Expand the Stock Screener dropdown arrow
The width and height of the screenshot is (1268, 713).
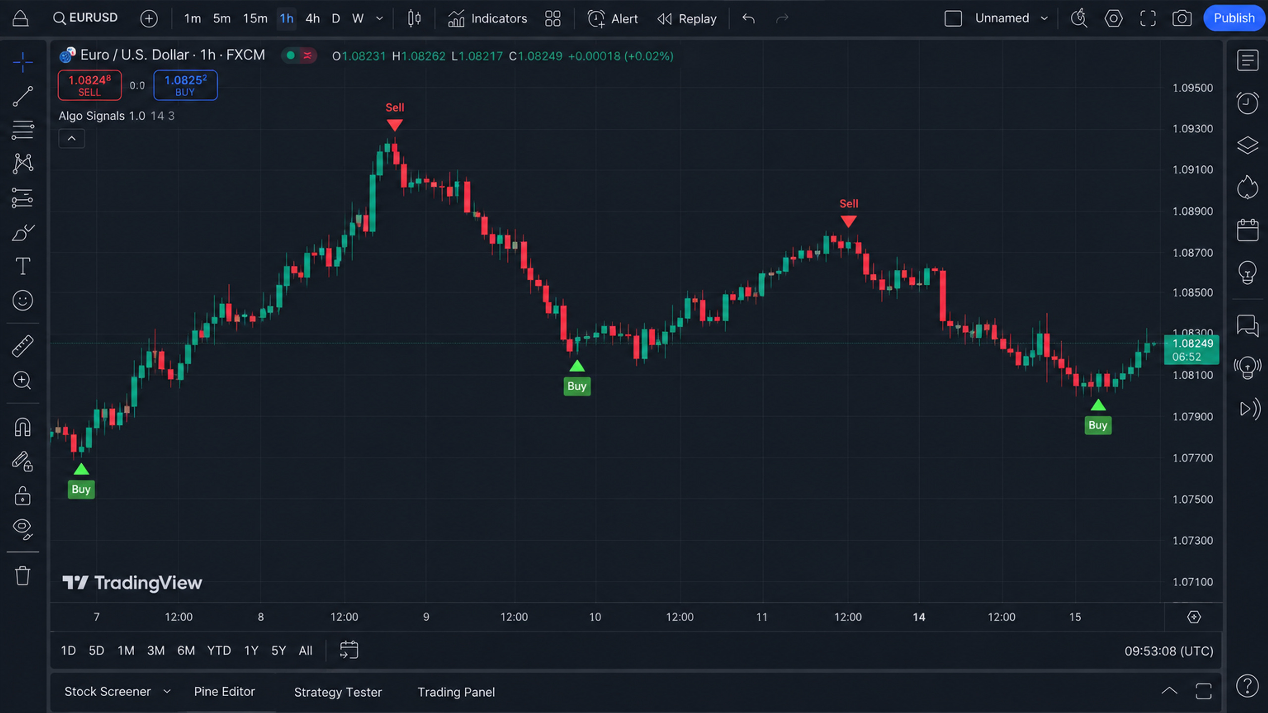click(167, 691)
